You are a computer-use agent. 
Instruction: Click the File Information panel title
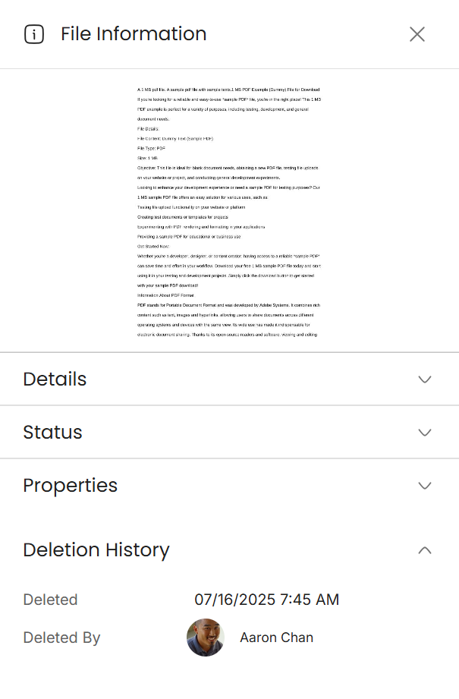click(134, 34)
